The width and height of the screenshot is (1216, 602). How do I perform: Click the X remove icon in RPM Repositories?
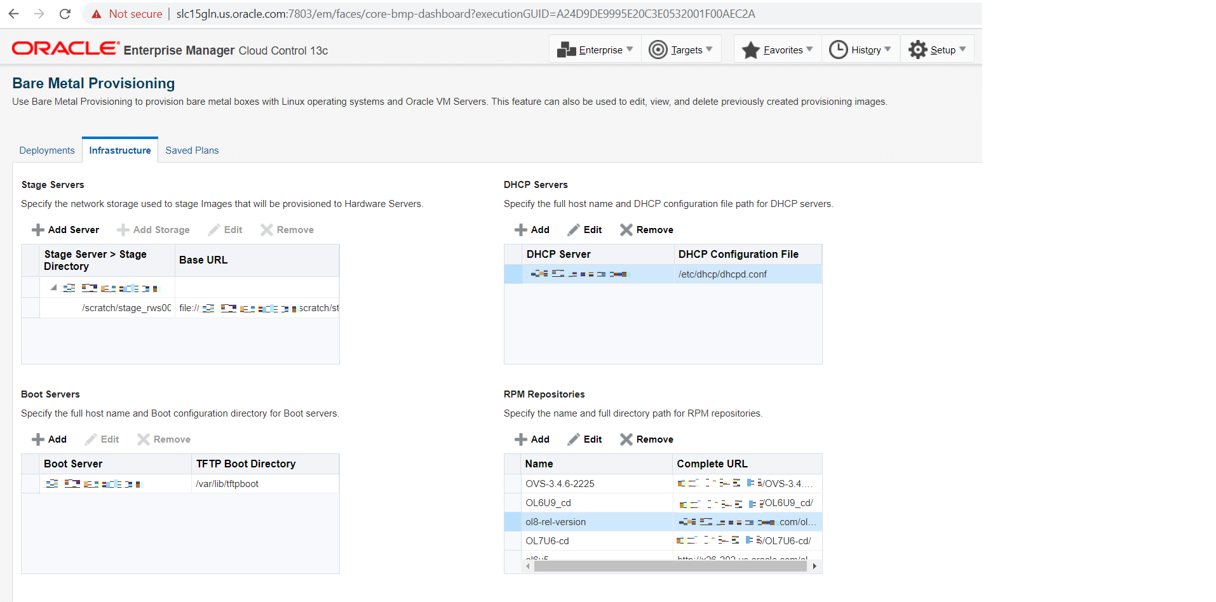pos(626,439)
